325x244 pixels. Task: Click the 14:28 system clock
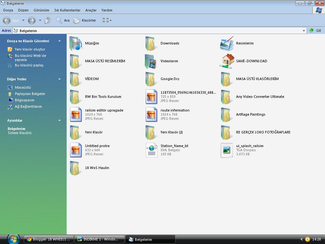316,239
